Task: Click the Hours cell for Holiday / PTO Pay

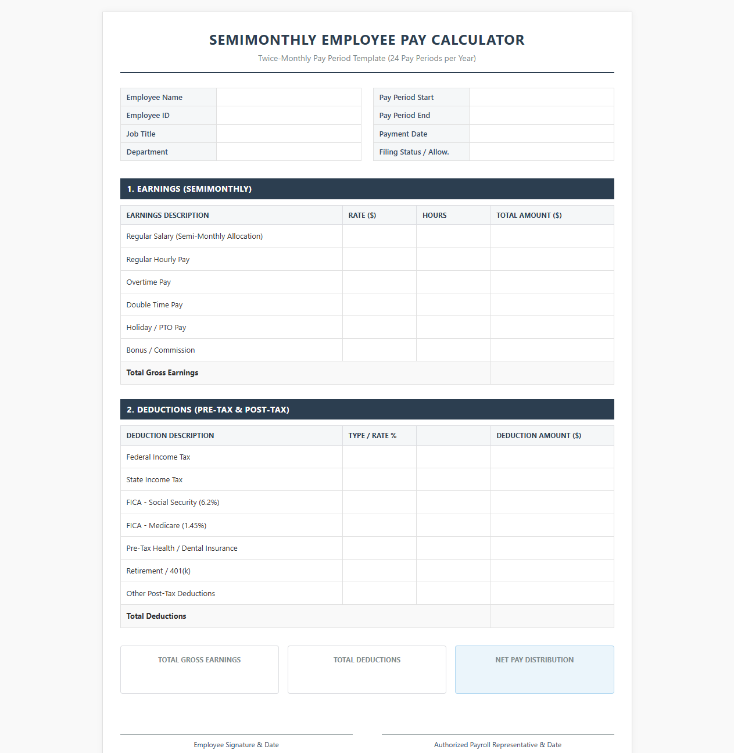Action: pyautogui.click(x=453, y=327)
